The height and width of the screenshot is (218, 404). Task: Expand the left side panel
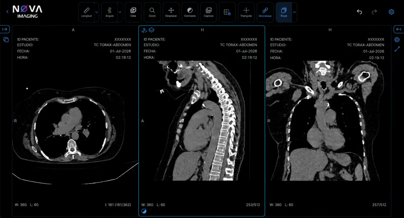5,29
